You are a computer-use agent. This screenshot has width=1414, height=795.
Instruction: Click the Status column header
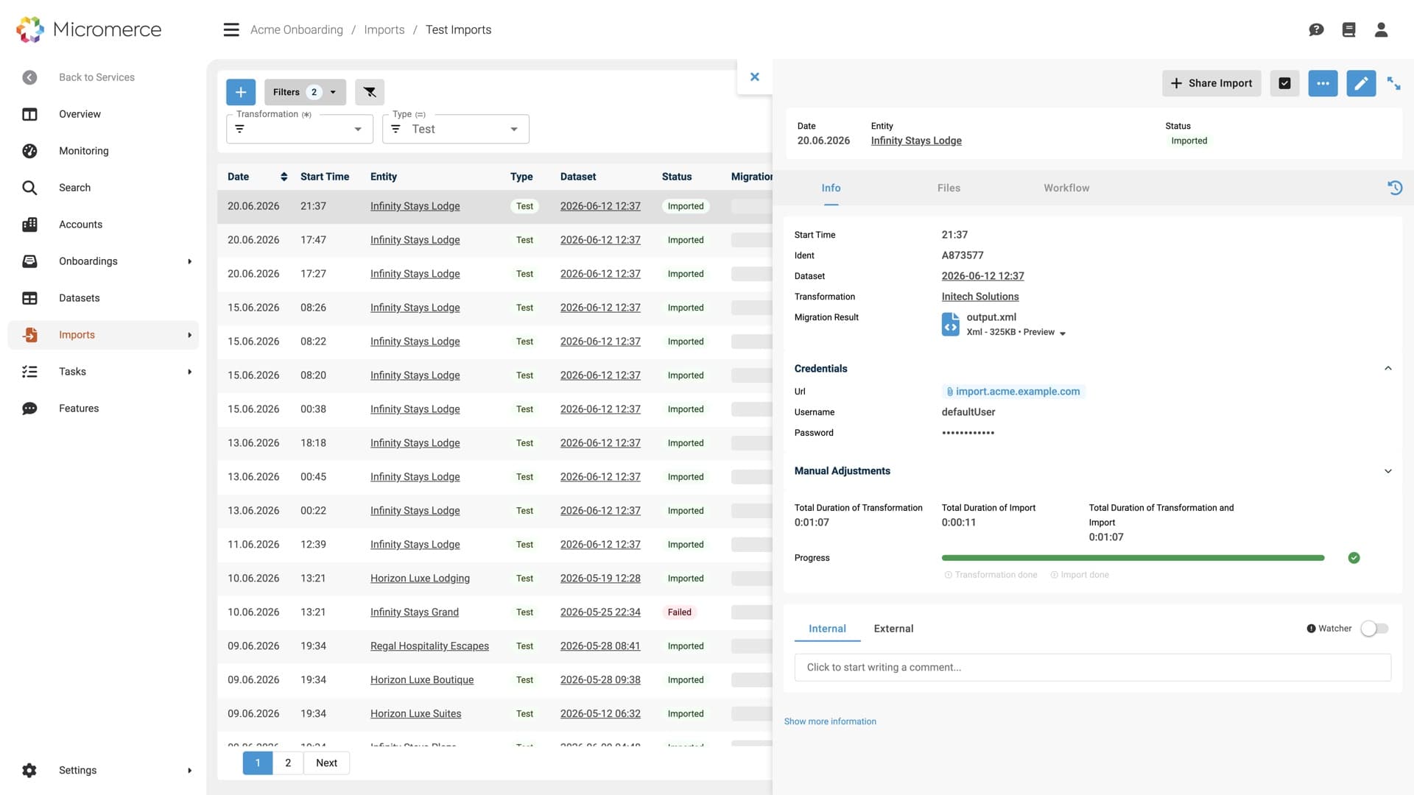(x=676, y=177)
